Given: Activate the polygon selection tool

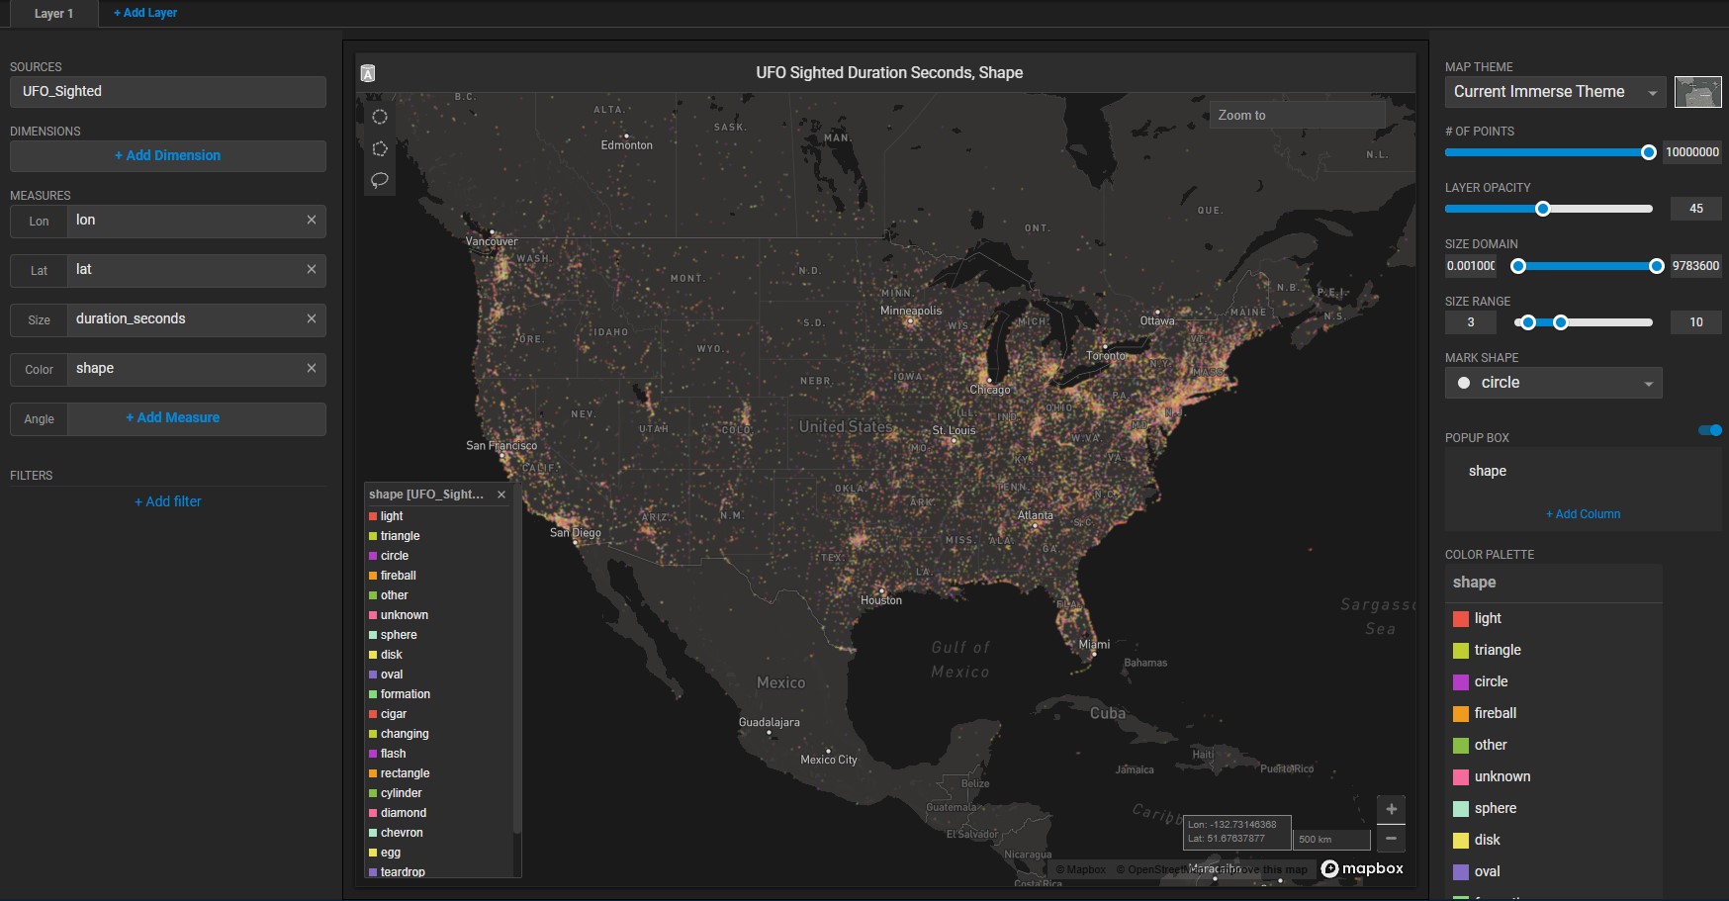Looking at the screenshot, I should 380,148.
